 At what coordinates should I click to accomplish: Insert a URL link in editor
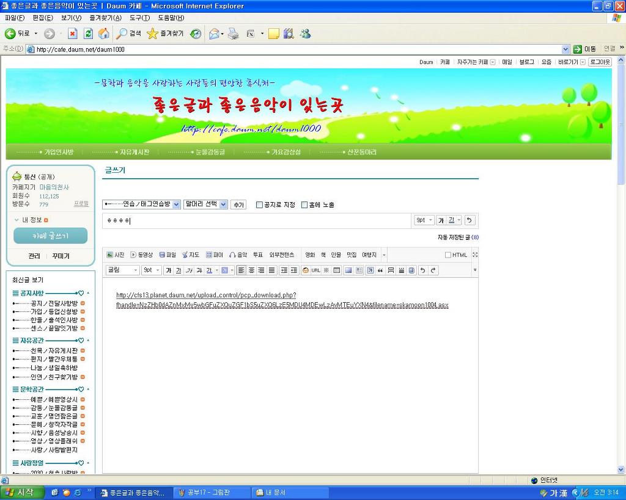pyautogui.click(x=316, y=270)
